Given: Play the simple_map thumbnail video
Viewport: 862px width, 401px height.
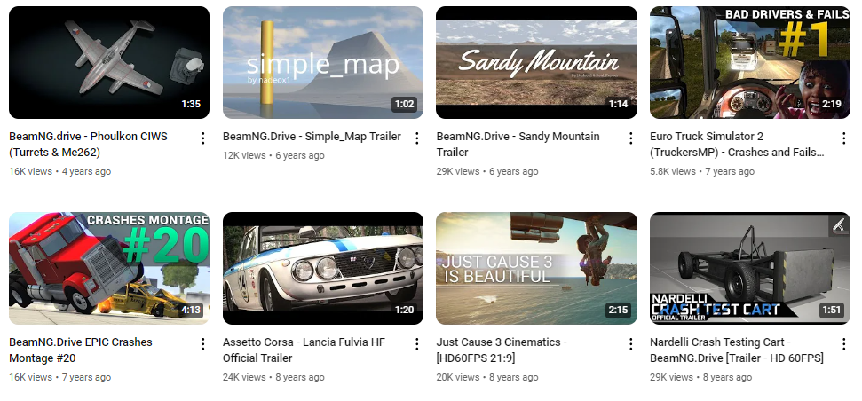Looking at the screenshot, I should pyautogui.click(x=323, y=63).
